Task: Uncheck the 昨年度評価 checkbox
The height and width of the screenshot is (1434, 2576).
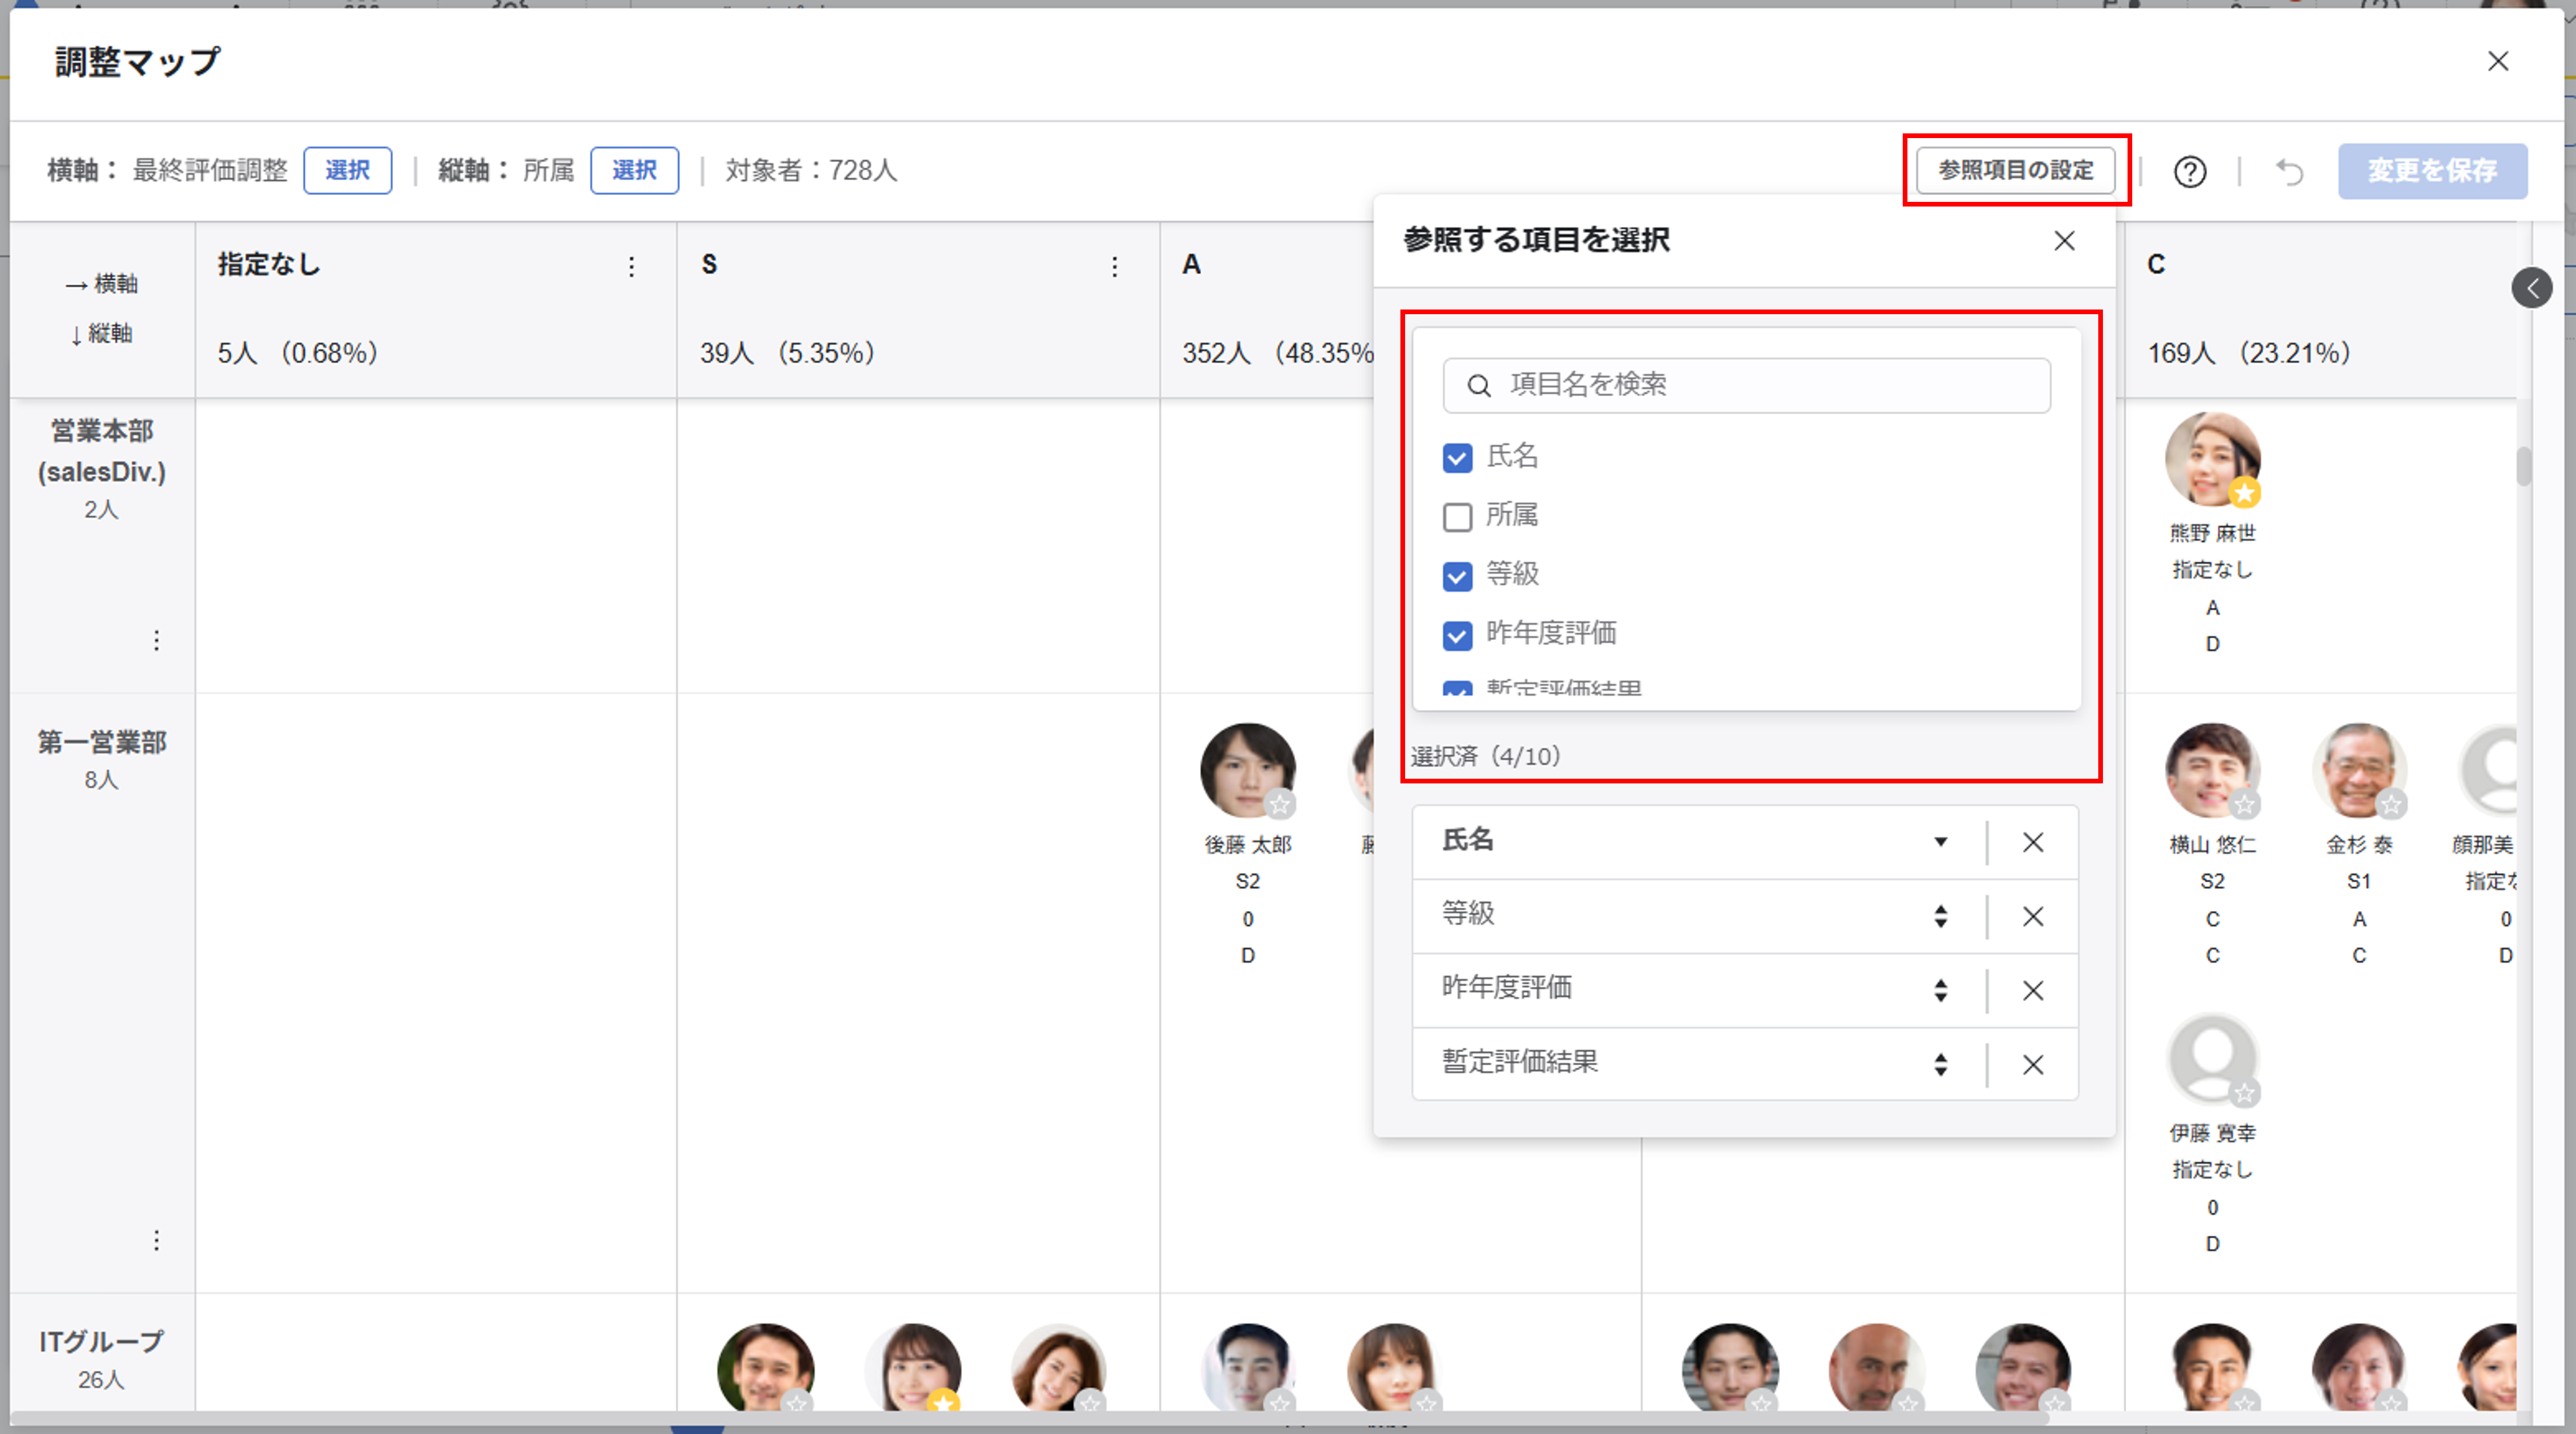Action: tap(1457, 635)
